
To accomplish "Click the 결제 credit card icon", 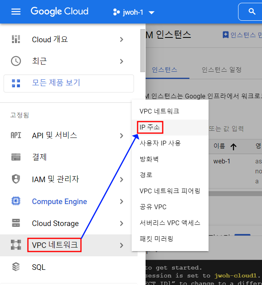I will click(16, 157).
